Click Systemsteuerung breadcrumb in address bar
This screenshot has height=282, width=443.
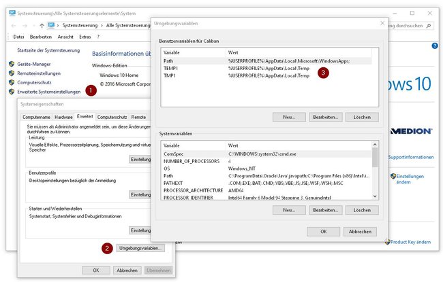(x=80, y=25)
